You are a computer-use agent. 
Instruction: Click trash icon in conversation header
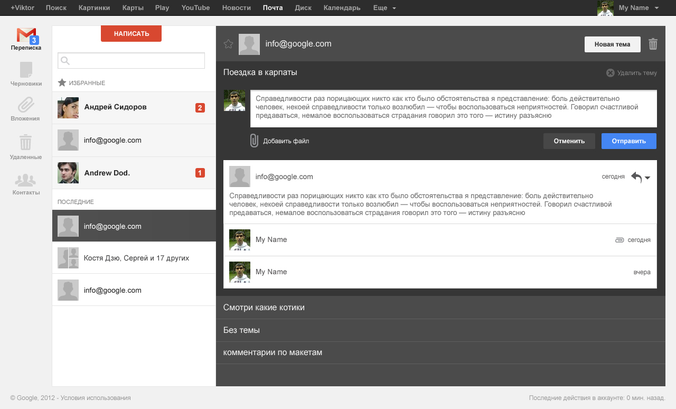[x=653, y=44]
